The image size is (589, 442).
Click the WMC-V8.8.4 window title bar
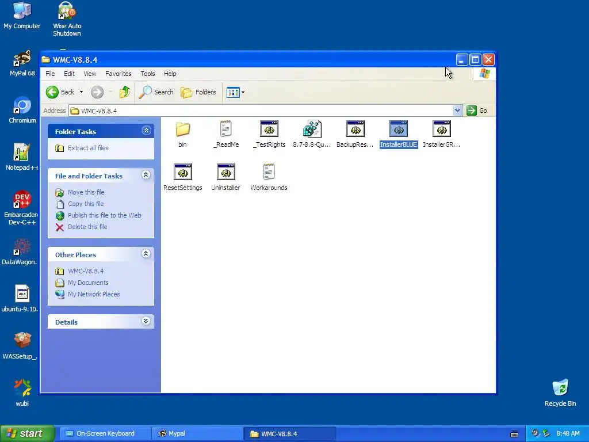tap(248, 60)
